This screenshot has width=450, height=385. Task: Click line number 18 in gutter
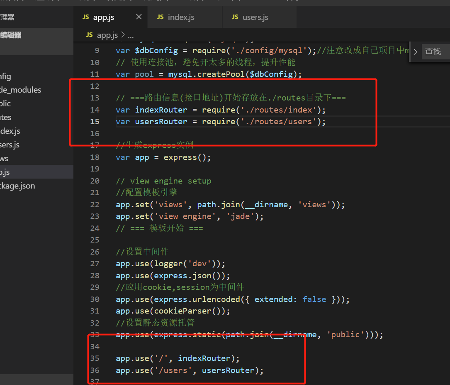(x=95, y=157)
